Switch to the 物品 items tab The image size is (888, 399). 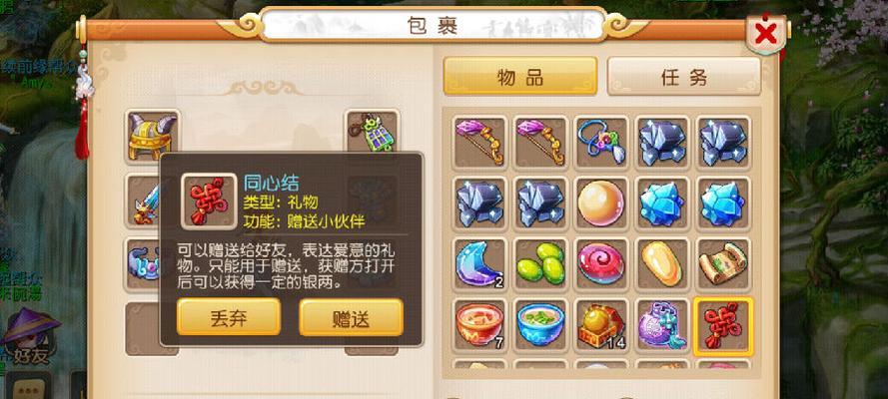pos(519,76)
